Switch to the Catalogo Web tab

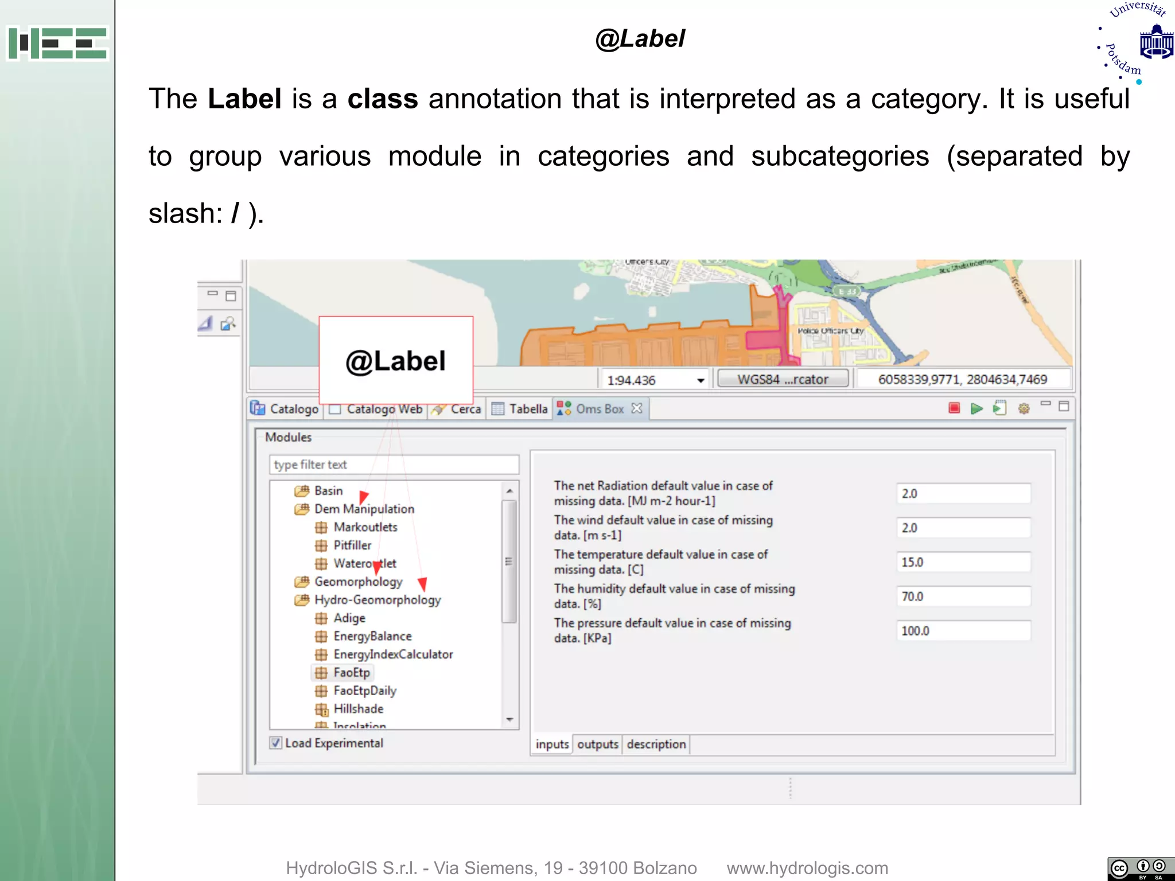click(376, 409)
